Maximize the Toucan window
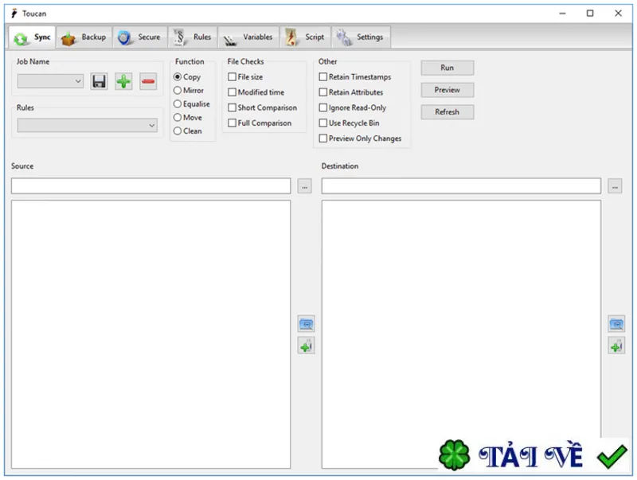Image resolution: width=637 pixels, height=480 pixels. click(x=590, y=14)
